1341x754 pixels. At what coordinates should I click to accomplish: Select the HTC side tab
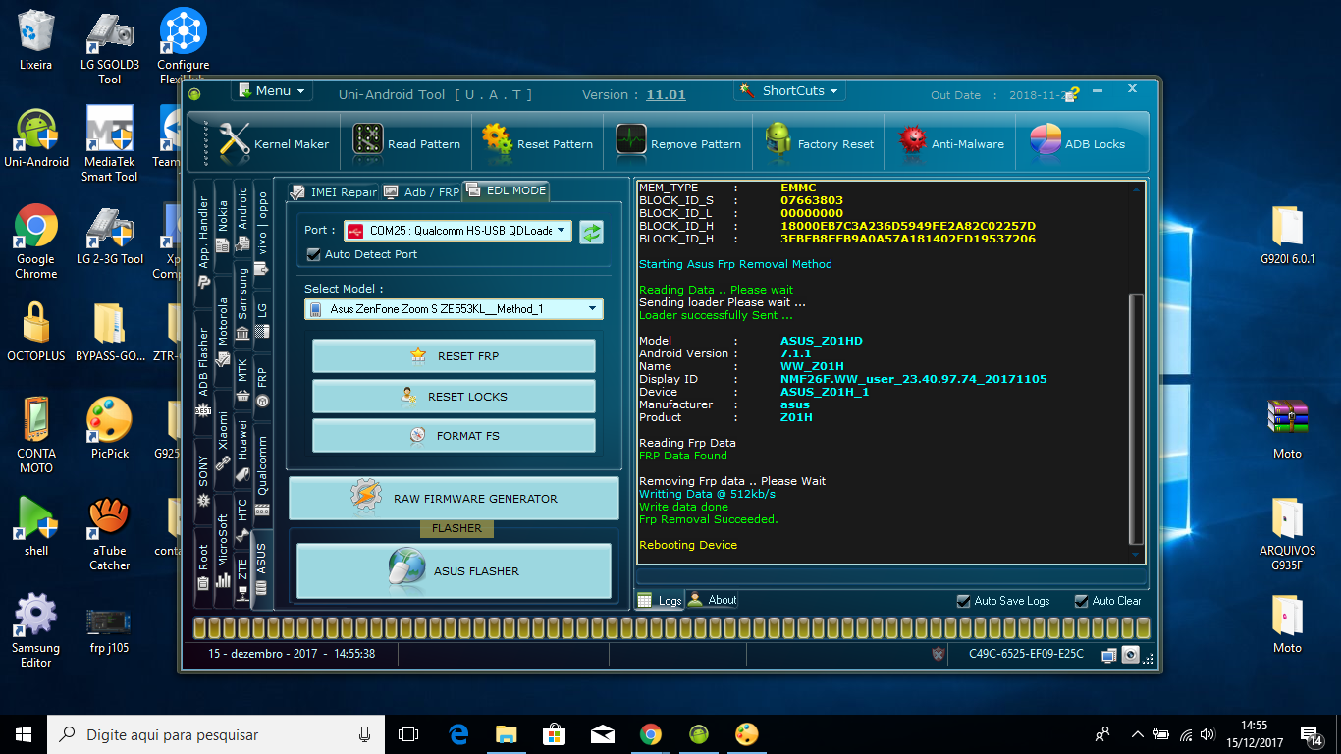point(242,520)
